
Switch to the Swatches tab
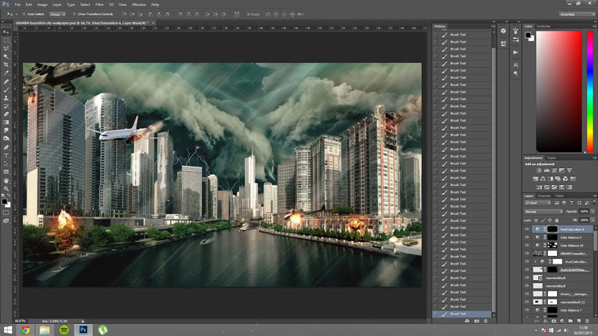(x=543, y=26)
